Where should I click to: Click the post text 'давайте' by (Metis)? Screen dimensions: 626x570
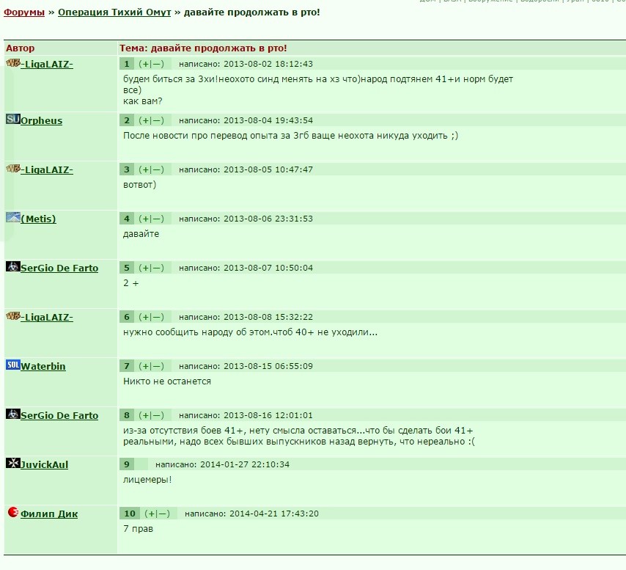pos(141,234)
